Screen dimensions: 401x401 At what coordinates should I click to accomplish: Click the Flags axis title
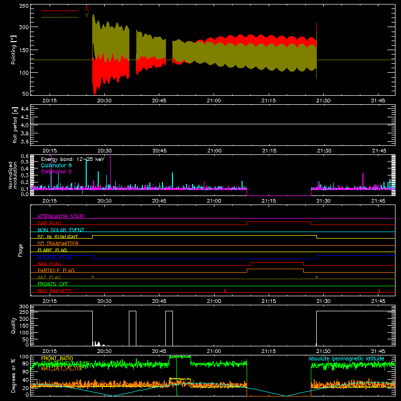[x=20, y=250]
